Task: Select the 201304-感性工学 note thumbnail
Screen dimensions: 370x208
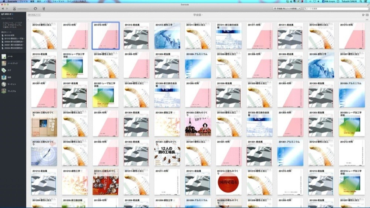Action: point(167,124)
